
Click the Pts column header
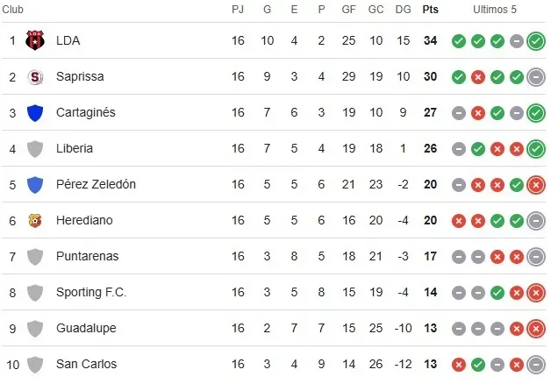[x=430, y=9]
